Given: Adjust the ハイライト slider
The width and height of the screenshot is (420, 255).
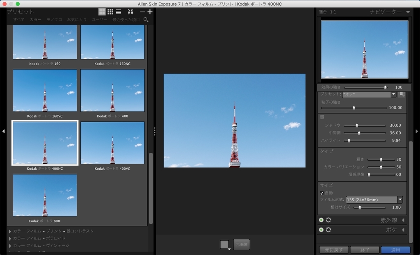Looking at the screenshot, I should click(365, 140).
